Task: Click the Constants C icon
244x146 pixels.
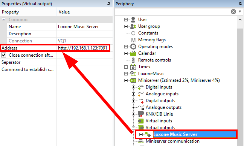Action: 133,33
